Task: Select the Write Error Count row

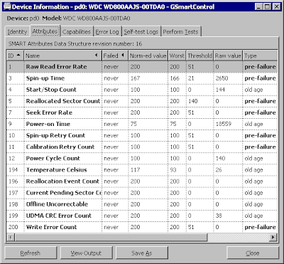Action: point(142,227)
